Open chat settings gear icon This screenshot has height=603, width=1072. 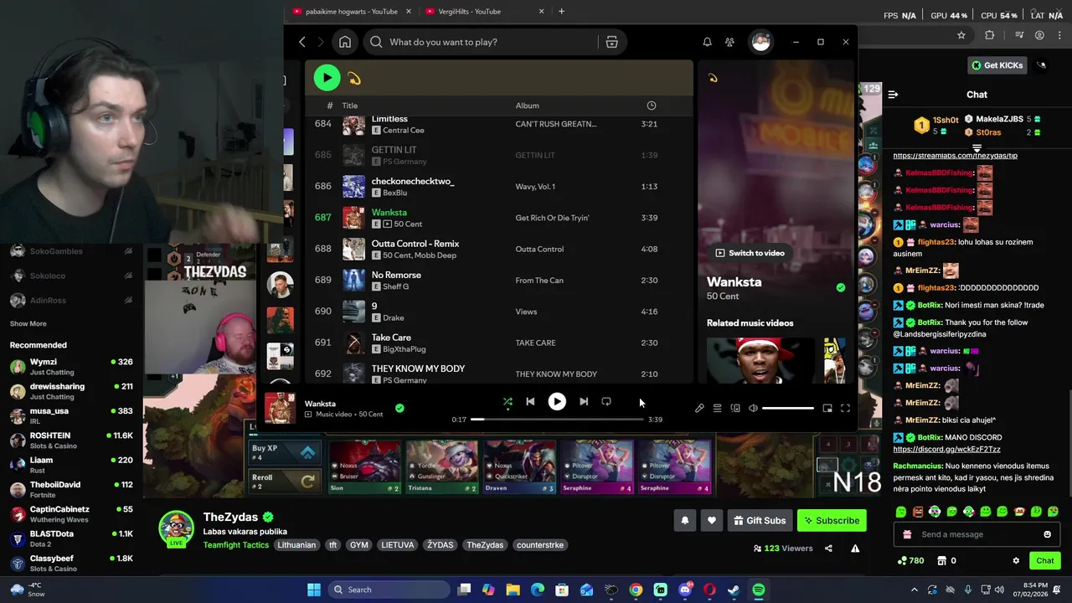click(1016, 561)
